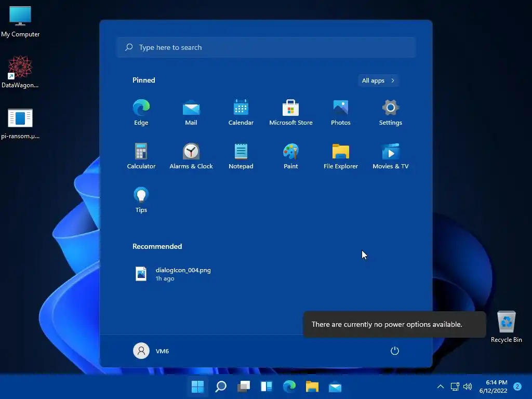The image size is (532, 399).
Task: Click the volume speaker tray icon
Action: tap(468, 387)
